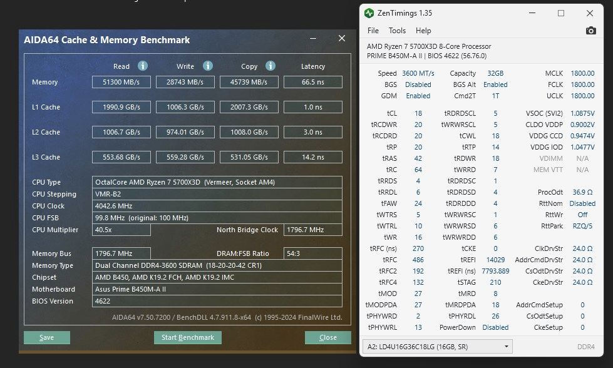Click the ProcOdt value 36.9 Ω
Screen dimensions: 613x368
pos(582,192)
